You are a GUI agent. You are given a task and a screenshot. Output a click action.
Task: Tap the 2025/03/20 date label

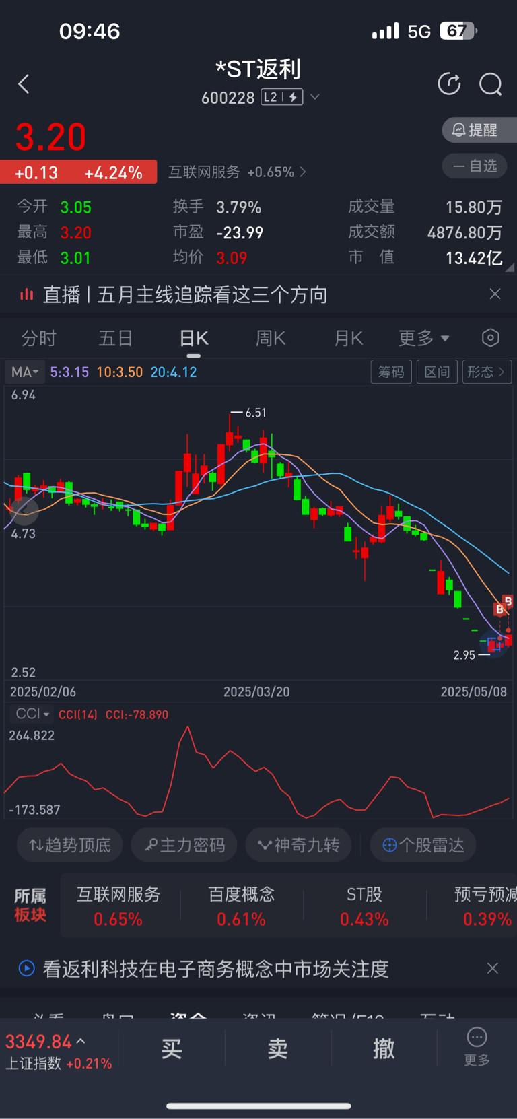click(x=256, y=692)
